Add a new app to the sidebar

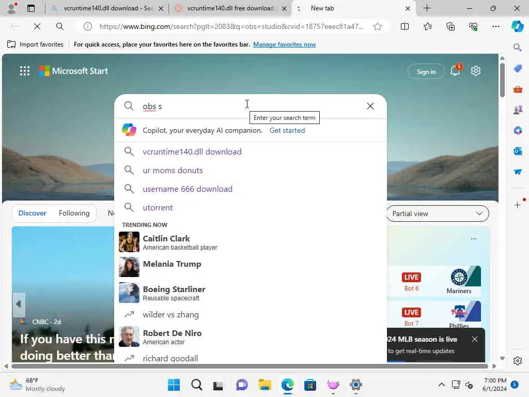(x=518, y=205)
